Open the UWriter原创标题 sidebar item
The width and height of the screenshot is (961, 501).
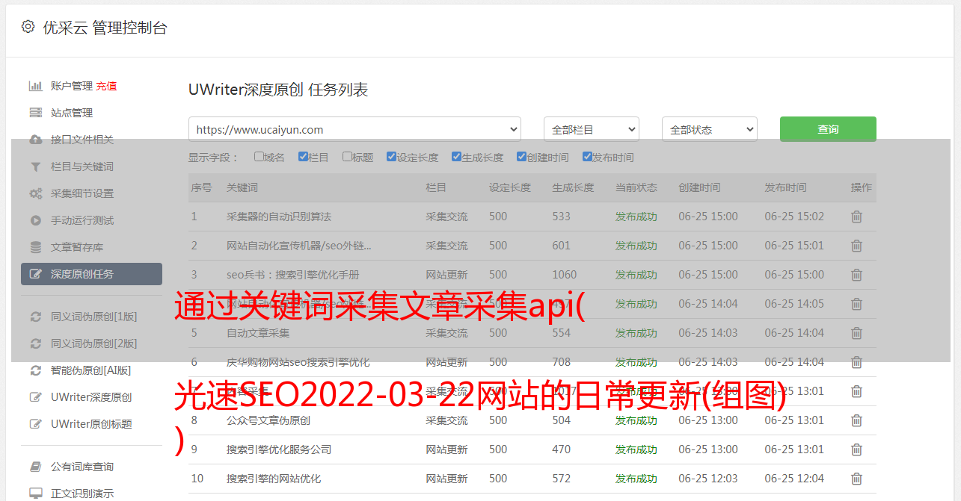point(91,424)
